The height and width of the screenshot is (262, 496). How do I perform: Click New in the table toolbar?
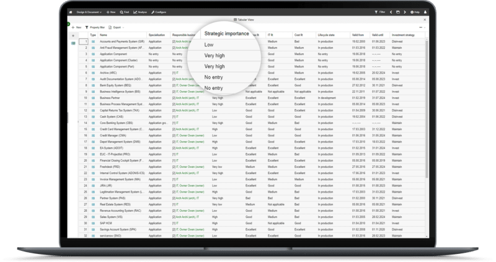[76, 27]
